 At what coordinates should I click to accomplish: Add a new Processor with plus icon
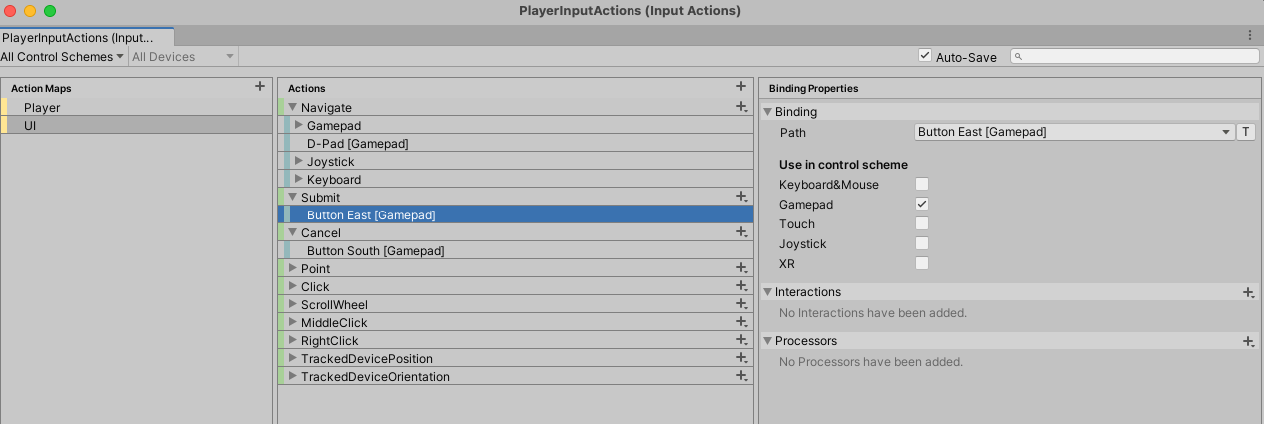1248,341
